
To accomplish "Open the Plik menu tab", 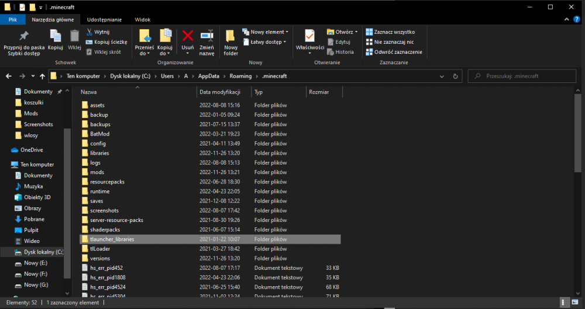I will (x=12, y=19).
